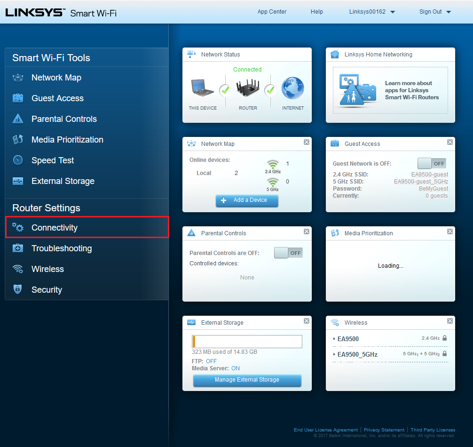Image resolution: width=473 pixels, height=447 pixels.
Task: Enable the Parental Controls switch
Action: coord(288,253)
